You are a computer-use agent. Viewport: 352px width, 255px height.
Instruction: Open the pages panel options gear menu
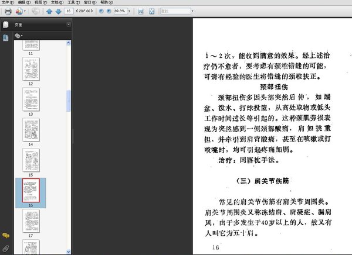[18, 36]
